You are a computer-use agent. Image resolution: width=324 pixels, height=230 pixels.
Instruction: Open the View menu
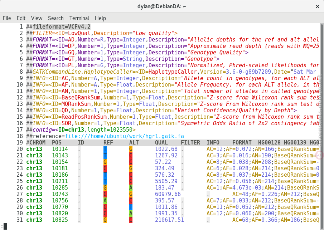tap(37, 18)
